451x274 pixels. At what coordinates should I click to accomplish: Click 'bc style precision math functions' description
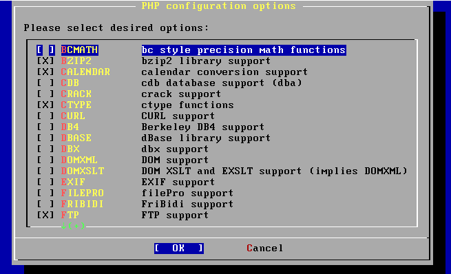click(x=244, y=50)
